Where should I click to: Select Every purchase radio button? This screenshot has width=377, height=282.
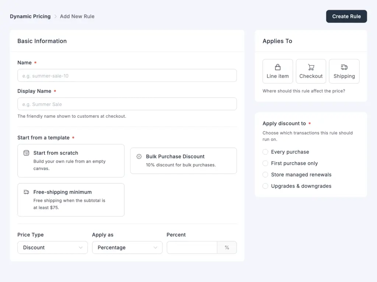coord(265,152)
